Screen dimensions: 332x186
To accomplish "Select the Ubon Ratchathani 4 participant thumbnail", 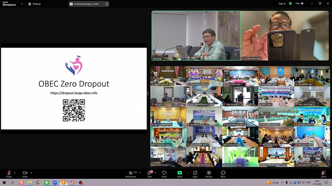I will coord(204,157).
